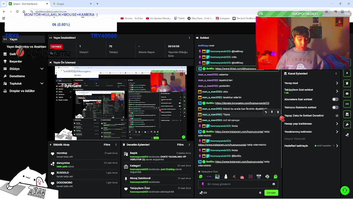Screen dimensions: 353x199
Task: Insert the white sitting figure emote
Action: pyautogui.click(x=226, y=177)
